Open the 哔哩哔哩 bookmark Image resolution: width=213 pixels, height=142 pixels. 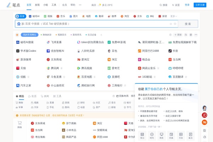point(176,68)
